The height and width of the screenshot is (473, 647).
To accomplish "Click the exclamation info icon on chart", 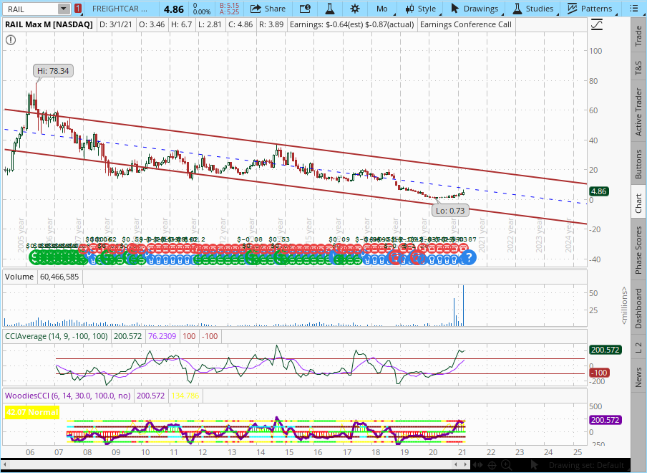I will click(10, 39).
